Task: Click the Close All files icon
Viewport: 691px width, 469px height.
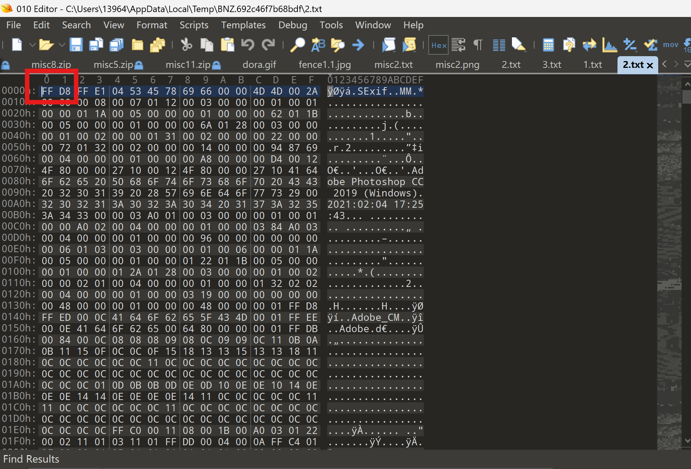Action: click(158, 45)
